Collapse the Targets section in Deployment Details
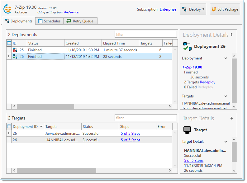The height and width of the screenshot is (183, 247). 226,96
